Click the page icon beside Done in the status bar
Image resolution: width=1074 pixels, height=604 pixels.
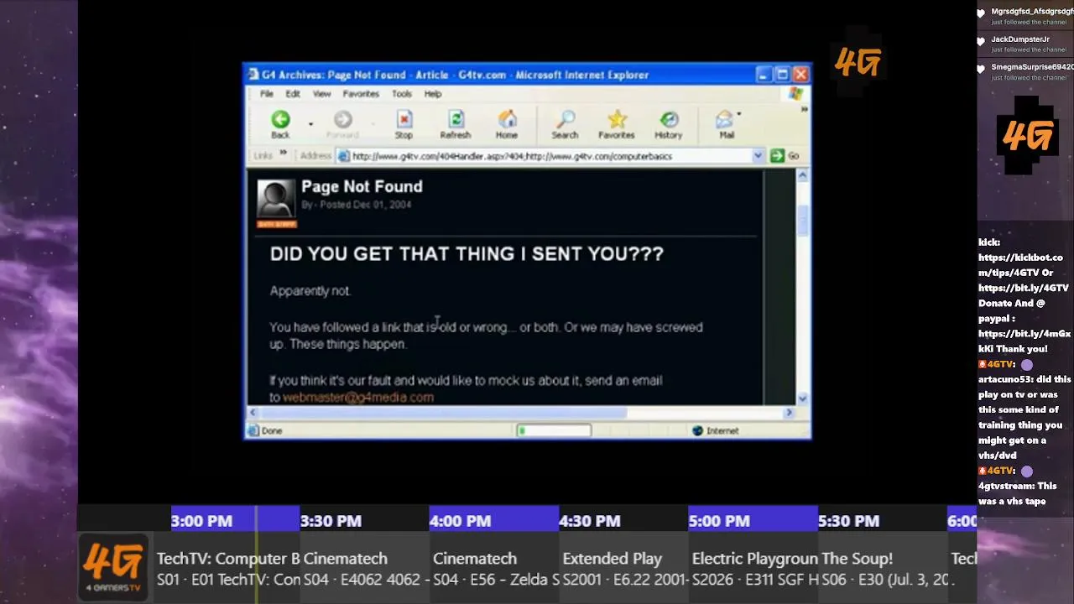click(x=253, y=430)
